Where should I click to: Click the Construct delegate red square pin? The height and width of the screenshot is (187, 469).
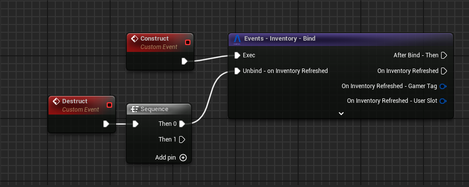[x=188, y=43]
